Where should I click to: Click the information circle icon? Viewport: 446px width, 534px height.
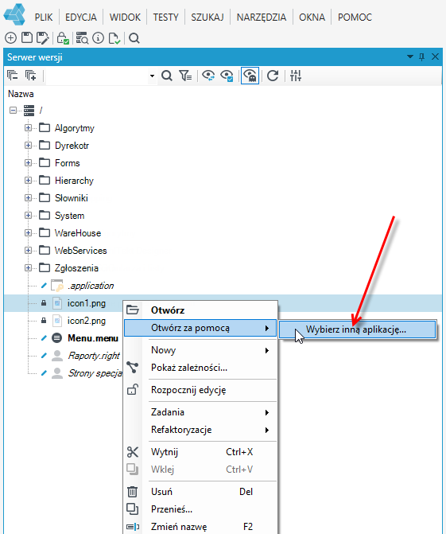(x=99, y=38)
